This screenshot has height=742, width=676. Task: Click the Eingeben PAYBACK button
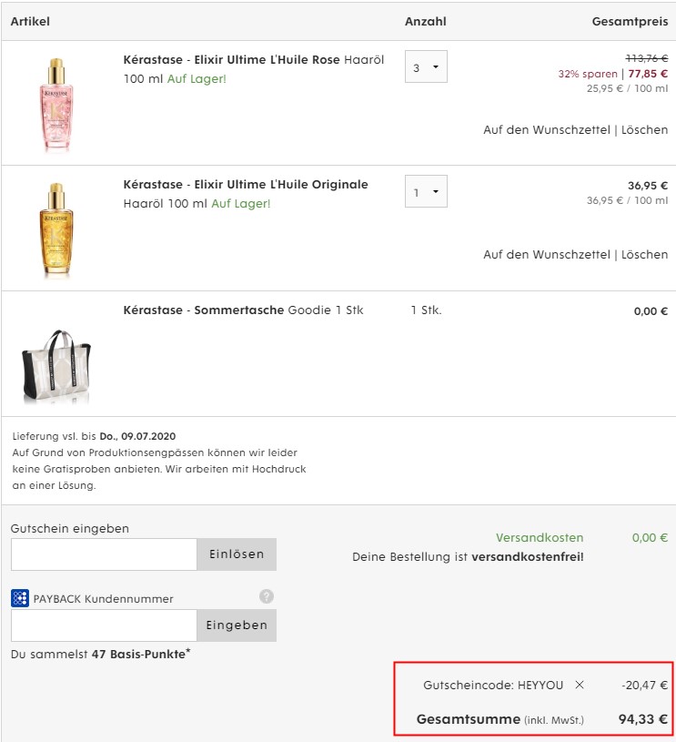pos(237,625)
